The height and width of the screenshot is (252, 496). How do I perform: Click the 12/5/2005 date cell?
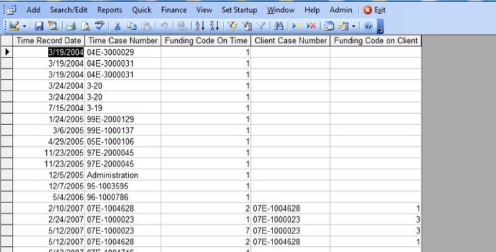pos(49,175)
